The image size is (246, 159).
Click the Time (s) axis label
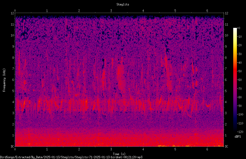coord(119,154)
